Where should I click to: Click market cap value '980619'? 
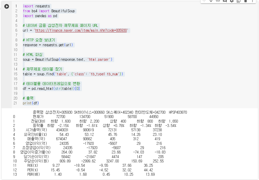tap(88, 130)
